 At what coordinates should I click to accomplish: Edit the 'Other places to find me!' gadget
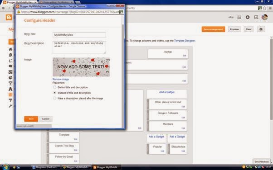[x=183, y=107]
